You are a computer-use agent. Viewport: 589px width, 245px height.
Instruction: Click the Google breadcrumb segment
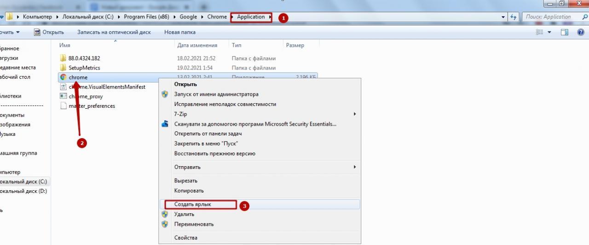[x=188, y=17]
